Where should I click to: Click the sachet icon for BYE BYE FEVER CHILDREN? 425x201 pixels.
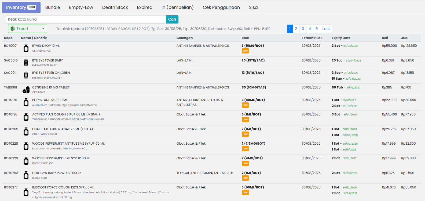26,75
